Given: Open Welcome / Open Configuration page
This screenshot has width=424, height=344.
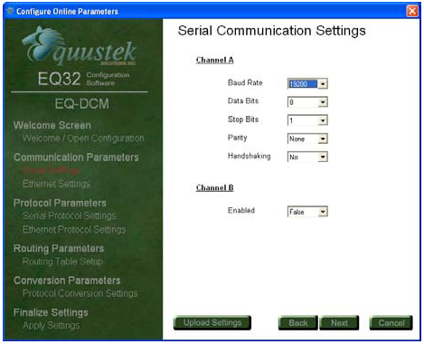Looking at the screenshot, I should (x=83, y=139).
